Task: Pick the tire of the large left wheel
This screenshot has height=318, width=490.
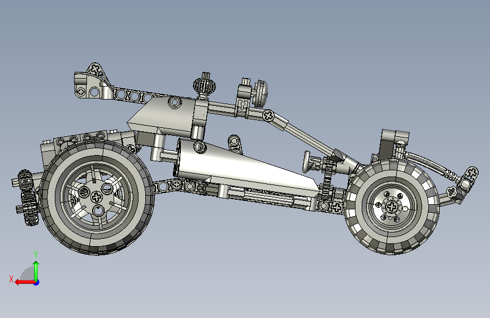Action: coord(97,240)
